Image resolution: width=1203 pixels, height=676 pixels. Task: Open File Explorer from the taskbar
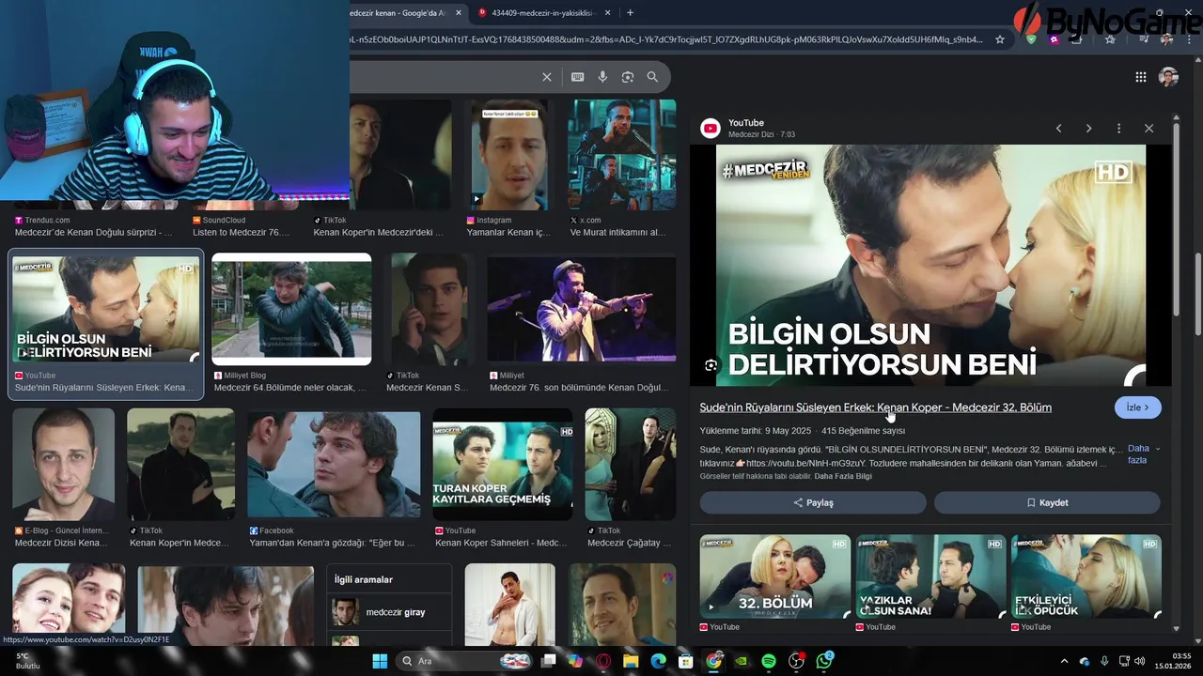[631, 661]
